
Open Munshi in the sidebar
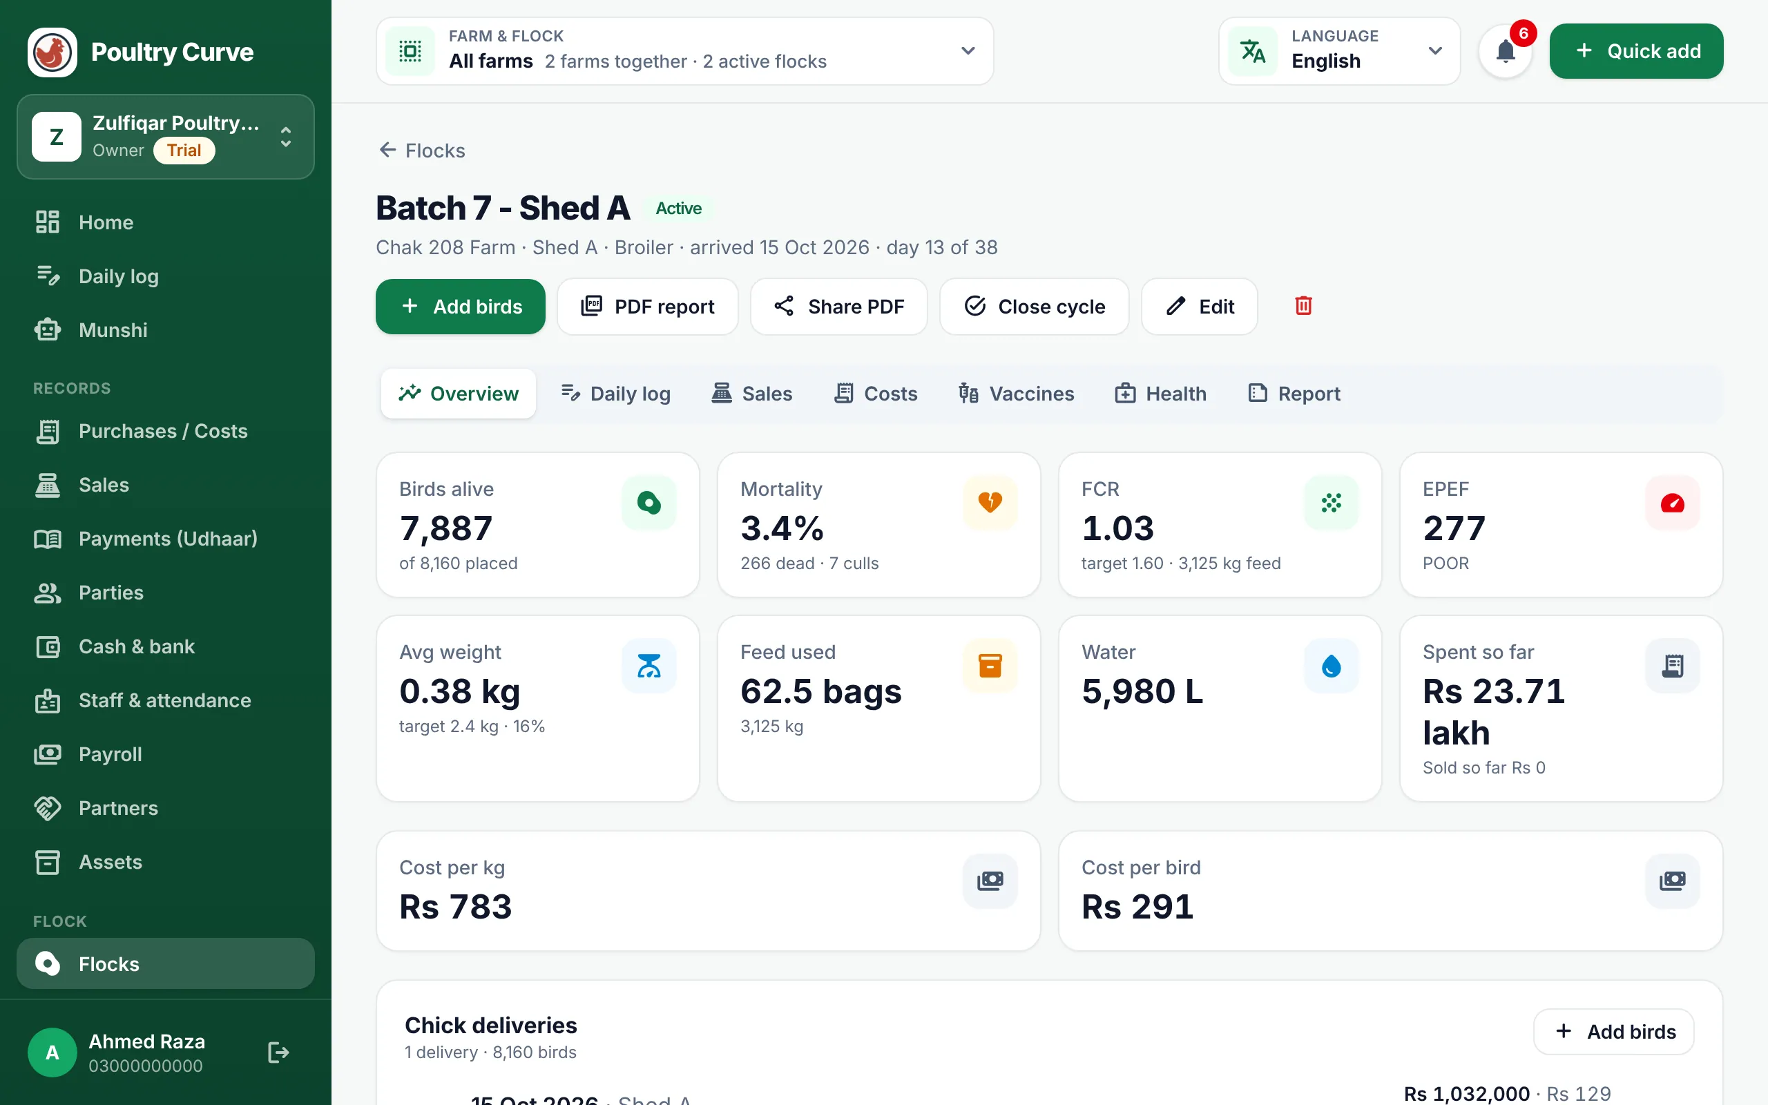(166, 330)
